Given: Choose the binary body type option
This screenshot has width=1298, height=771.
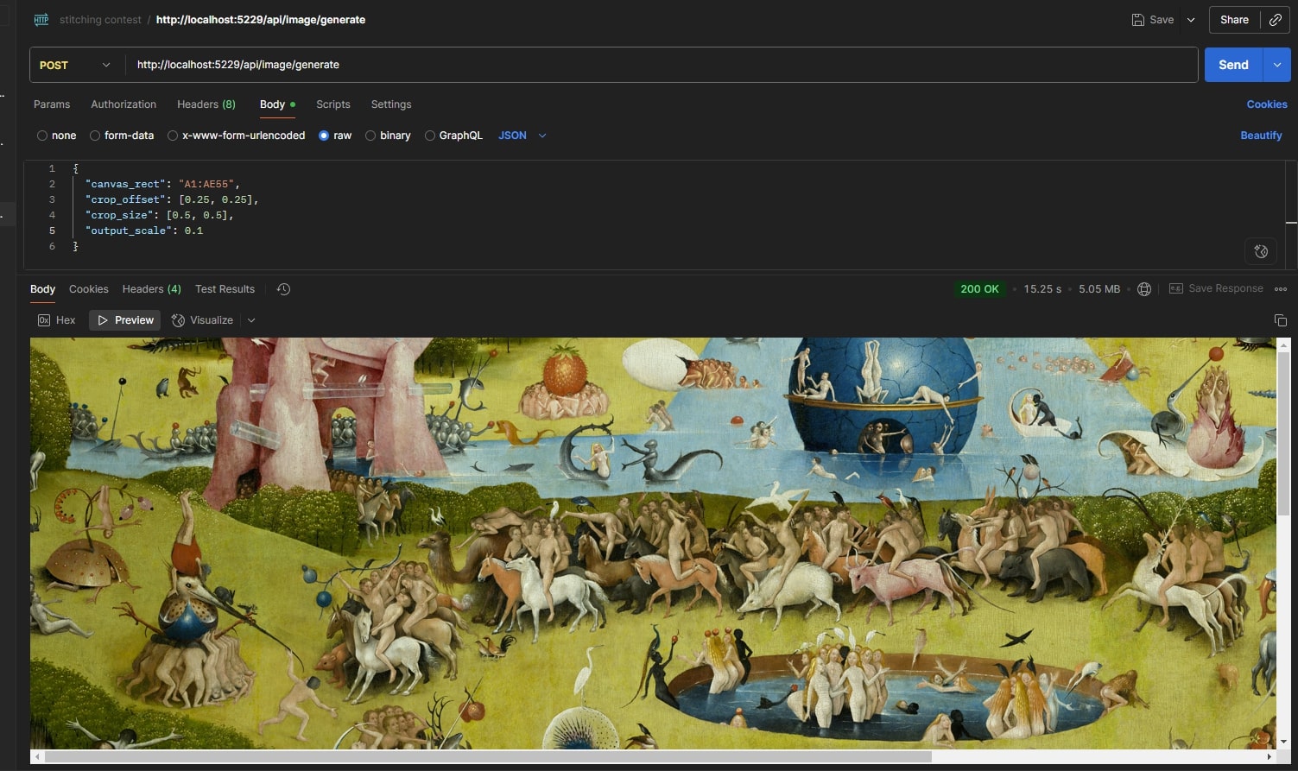Looking at the screenshot, I should coord(370,136).
